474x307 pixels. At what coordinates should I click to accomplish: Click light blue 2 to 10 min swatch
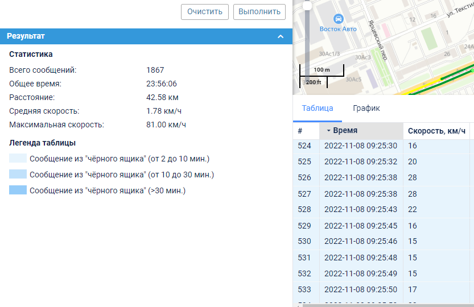(18, 159)
